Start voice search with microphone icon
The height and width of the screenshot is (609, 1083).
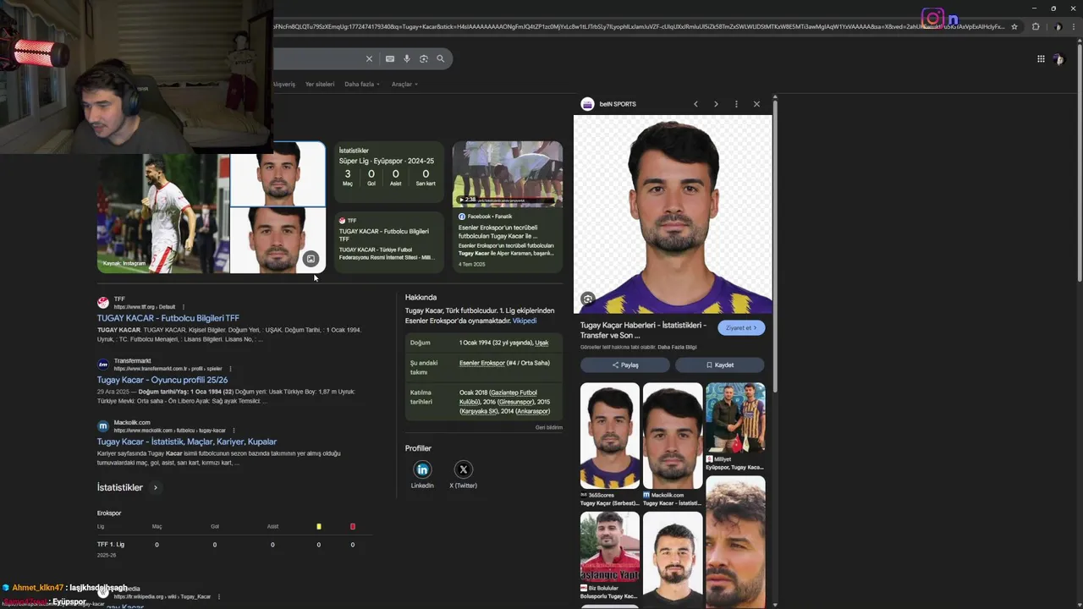[x=407, y=58]
